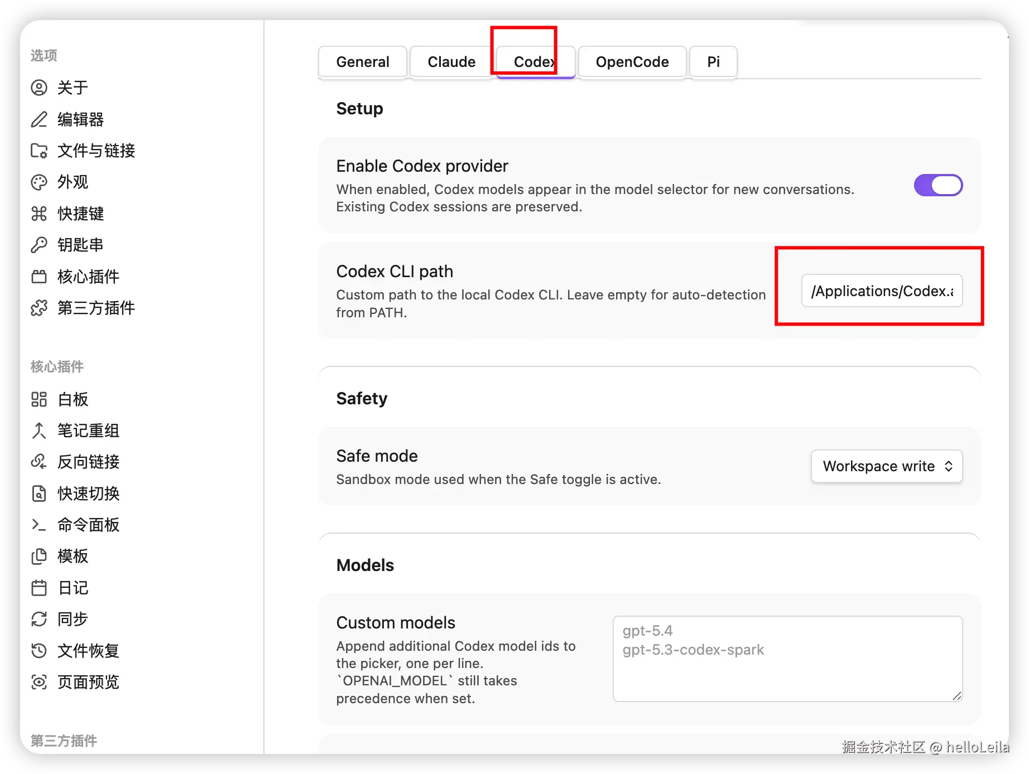
Task: Click the 快速切换 file-search icon
Action: point(39,494)
